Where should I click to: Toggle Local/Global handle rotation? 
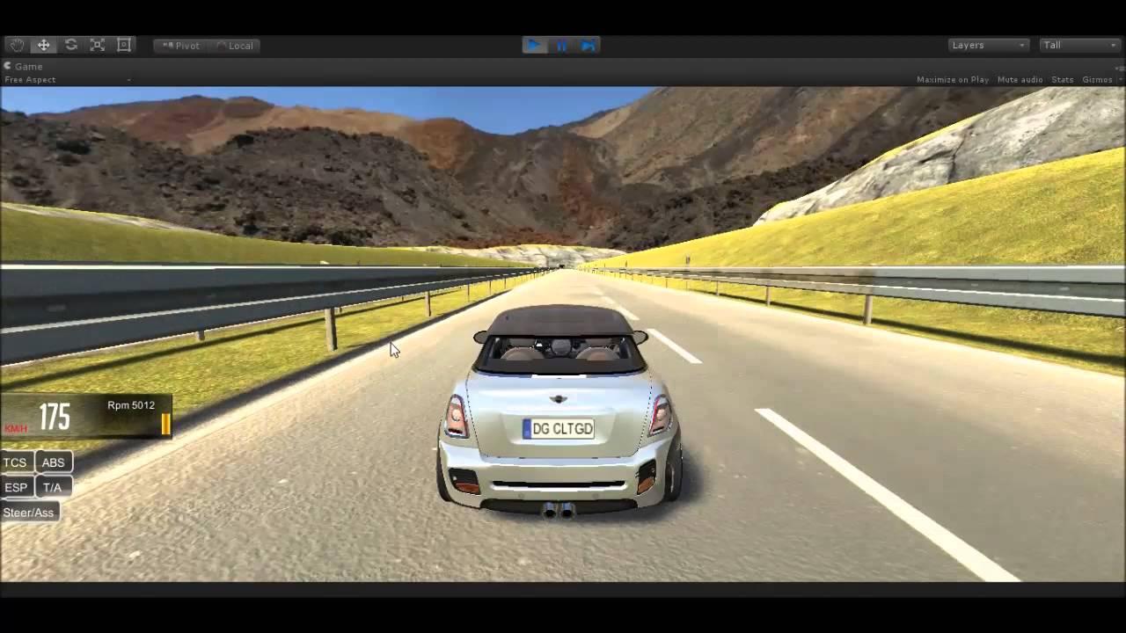click(235, 46)
